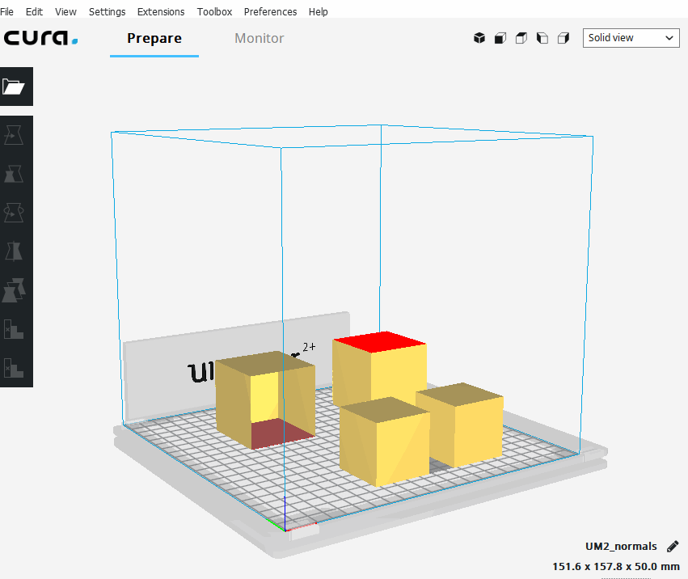Select the Move tool in the sidebar

pos(16,135)
